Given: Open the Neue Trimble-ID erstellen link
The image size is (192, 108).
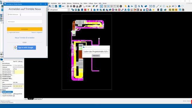Looking at the screenshot, I should pos(25,38).
